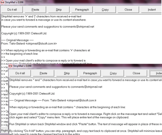The width and height of the screenshot is (162, 135).
Task: Click 'Right' status bar text in back window
Action: click(4, 131)
